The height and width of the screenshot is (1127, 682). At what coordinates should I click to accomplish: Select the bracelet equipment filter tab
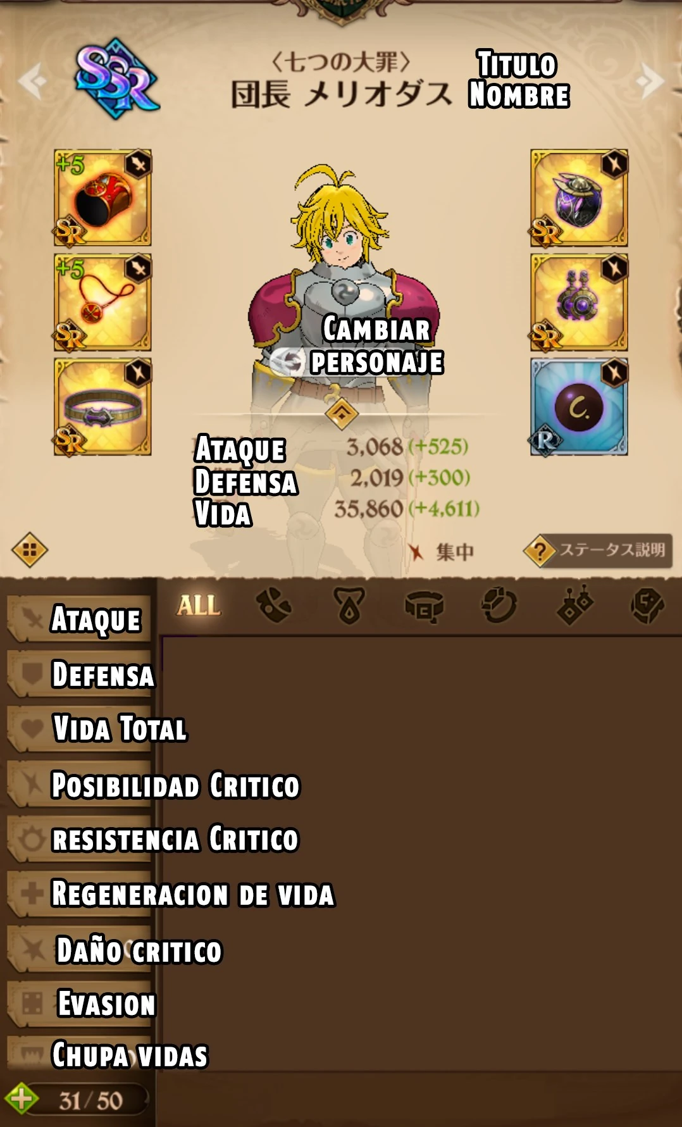[x=274, y=606]
